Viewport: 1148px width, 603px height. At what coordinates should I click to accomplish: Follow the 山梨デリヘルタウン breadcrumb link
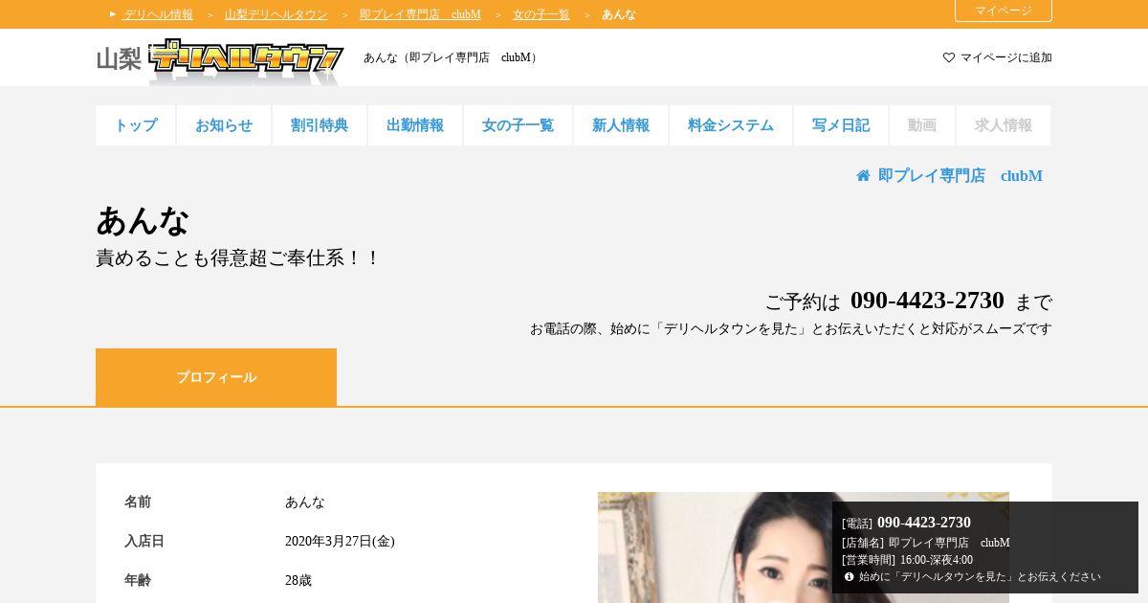coord(276,14)
